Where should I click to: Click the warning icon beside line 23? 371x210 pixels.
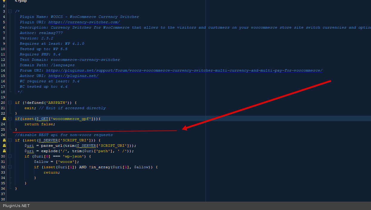click(x=4, y=119)
